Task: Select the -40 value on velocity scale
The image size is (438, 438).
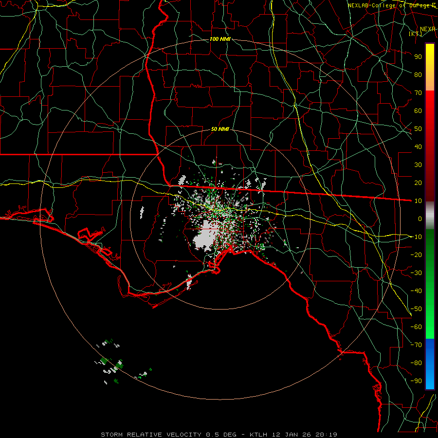Action: click(x=416, y=291)
